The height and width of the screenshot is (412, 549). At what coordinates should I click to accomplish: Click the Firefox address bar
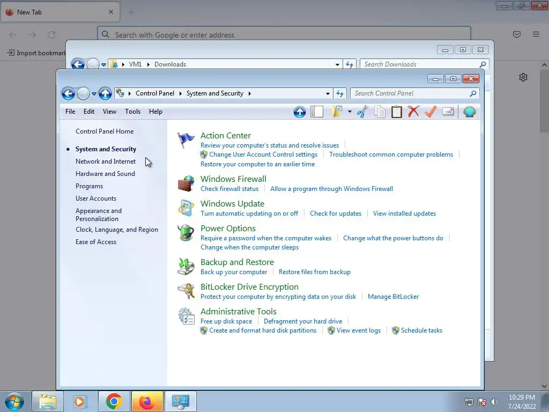(284, 35)
